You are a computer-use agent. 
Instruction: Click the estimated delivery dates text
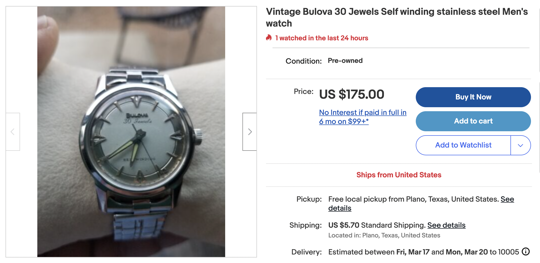coord(423,252)
